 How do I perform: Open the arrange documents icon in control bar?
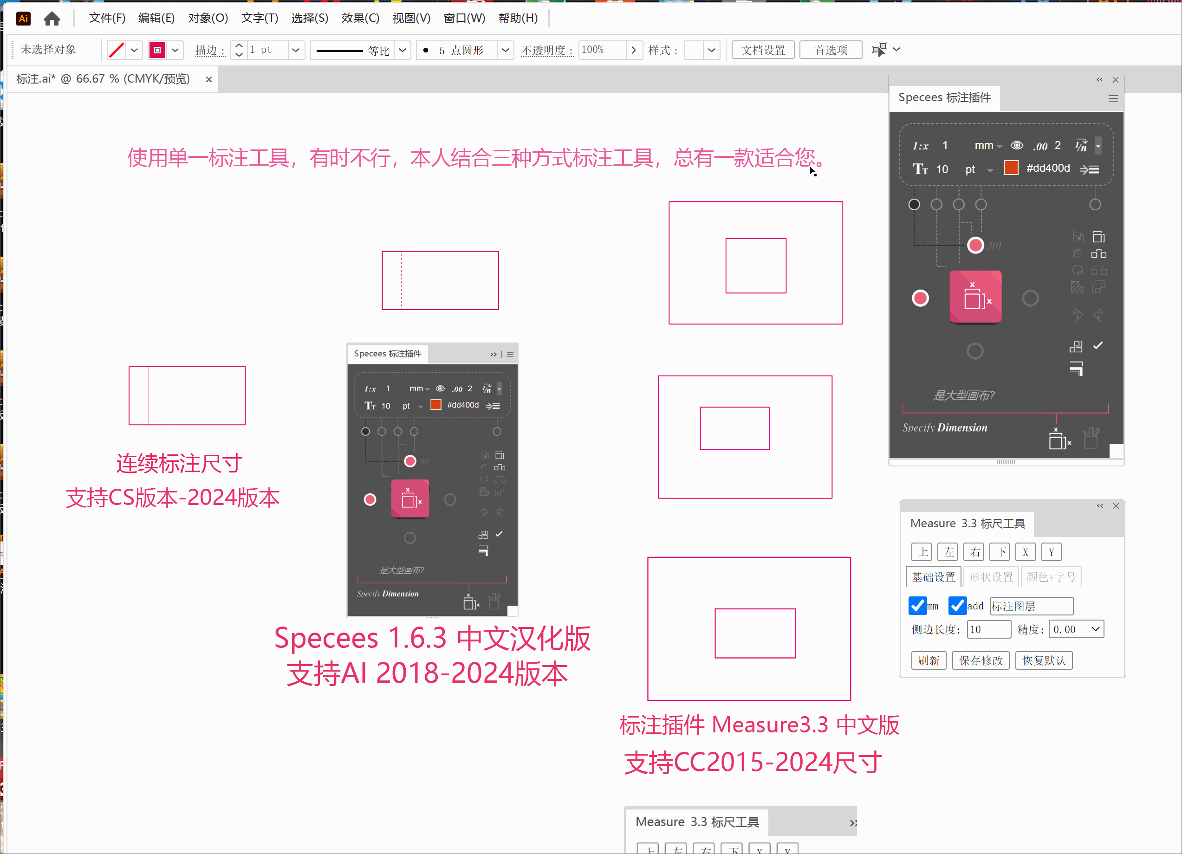pyautogui.click(x=879, y=50)
